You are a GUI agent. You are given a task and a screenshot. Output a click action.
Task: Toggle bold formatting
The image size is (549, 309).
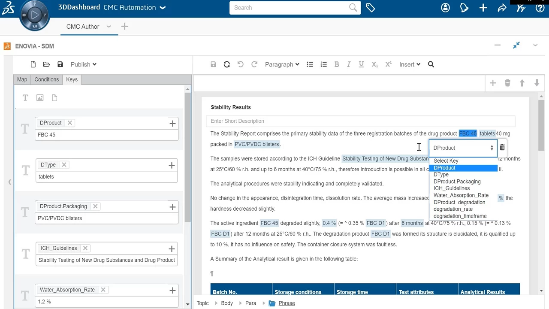337,64
